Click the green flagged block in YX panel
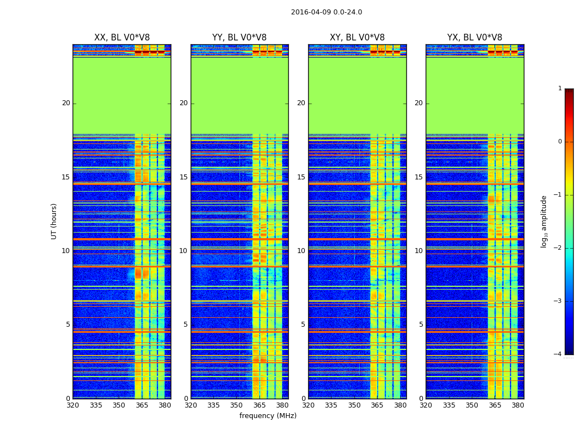 click(474, 95)
